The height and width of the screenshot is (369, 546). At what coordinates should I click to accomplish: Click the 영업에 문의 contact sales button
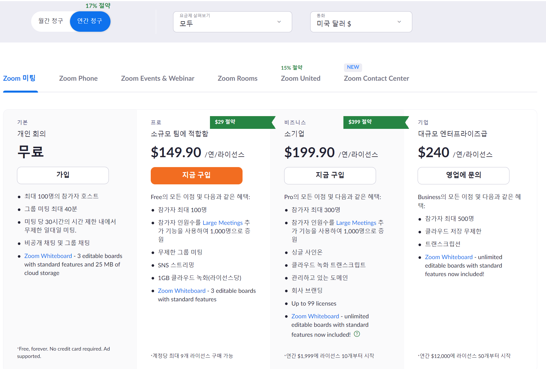(463, 176)
